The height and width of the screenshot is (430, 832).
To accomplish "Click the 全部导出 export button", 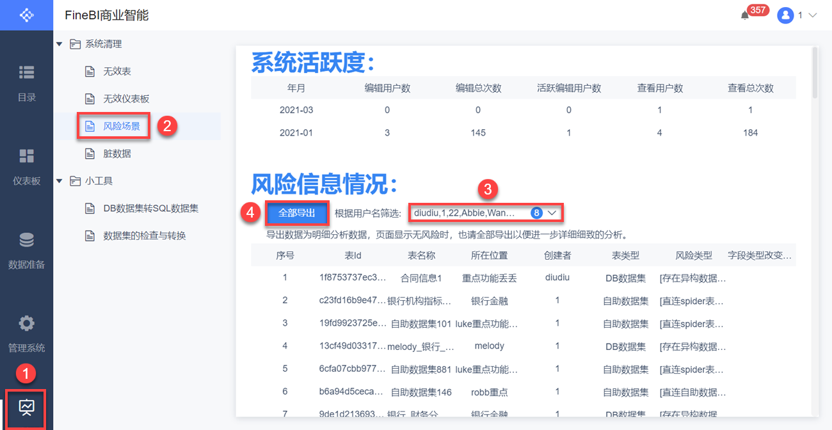I will tap(297, 213).
